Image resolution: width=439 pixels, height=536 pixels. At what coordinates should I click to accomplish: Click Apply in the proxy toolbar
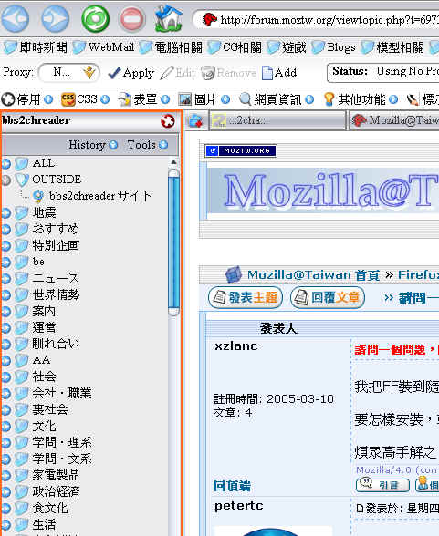pyautogui.click(x=131, y=73)
